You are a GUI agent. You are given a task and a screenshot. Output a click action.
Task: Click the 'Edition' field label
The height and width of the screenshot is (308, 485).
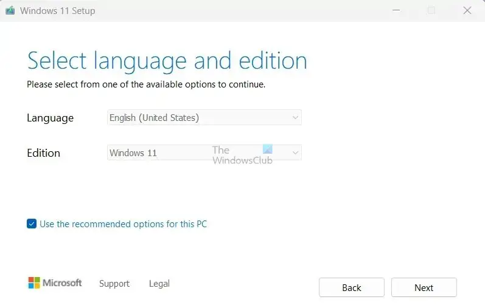coord(43,153)
